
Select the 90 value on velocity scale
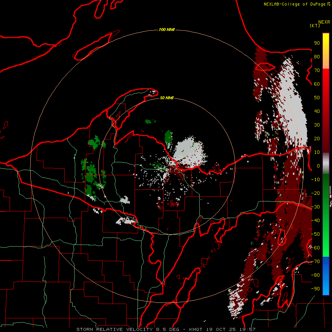coord(317,43)
